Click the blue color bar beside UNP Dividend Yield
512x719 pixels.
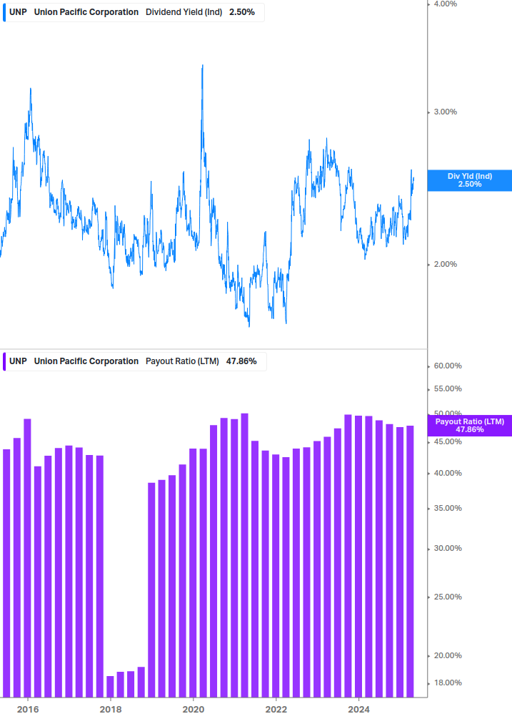[4, 12]
